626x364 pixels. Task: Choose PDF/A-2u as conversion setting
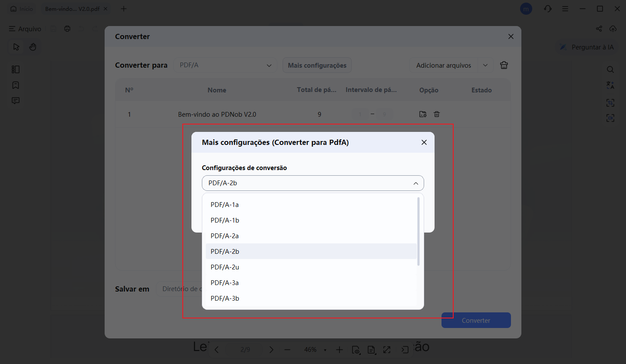(224, 267)
